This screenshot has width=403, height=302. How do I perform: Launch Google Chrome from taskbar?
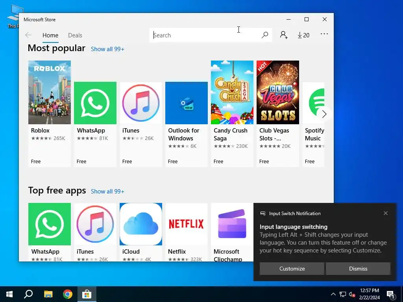pyautogui.click(x=68, y=294)
